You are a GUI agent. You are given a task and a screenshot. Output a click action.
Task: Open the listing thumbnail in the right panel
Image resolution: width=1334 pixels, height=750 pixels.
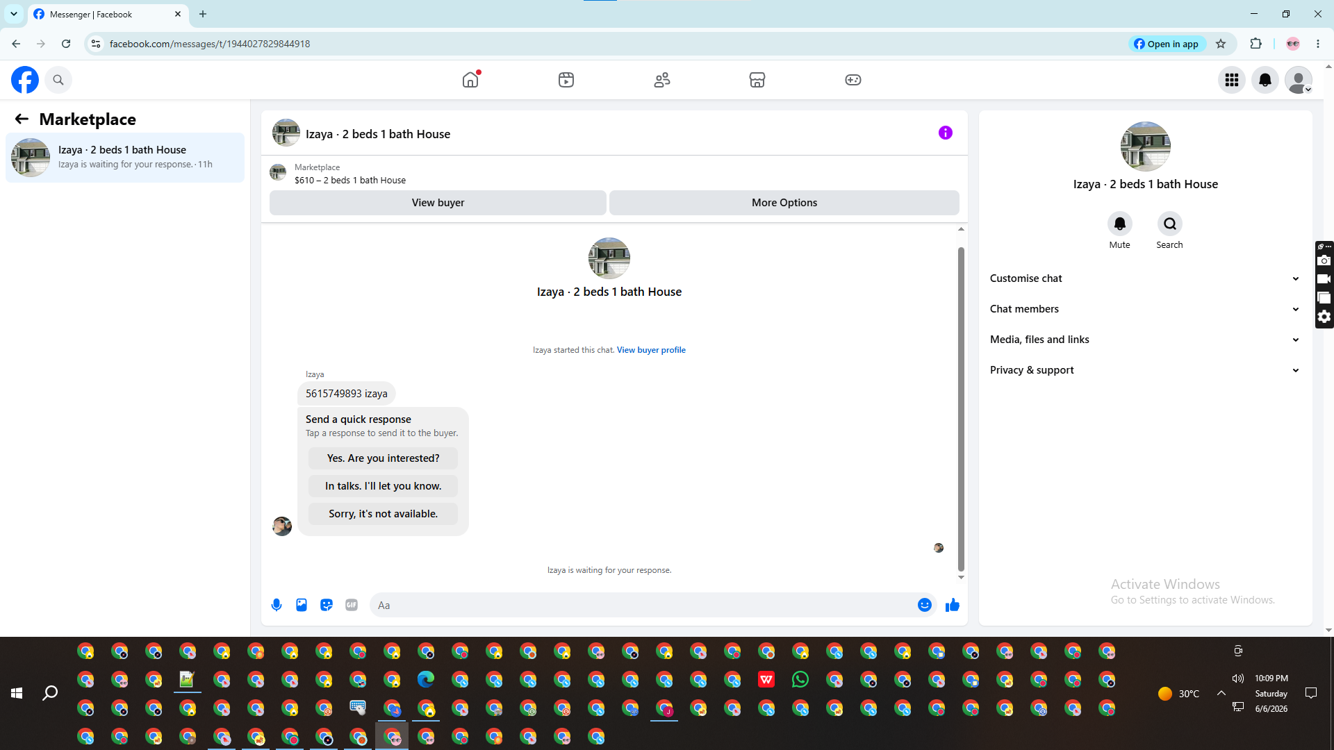(x=1145, y=147)
